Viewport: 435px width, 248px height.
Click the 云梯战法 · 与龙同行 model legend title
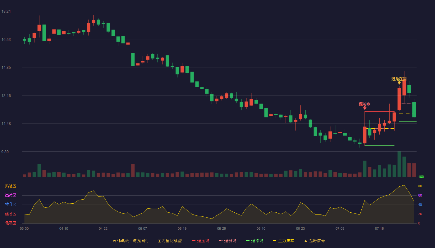[147, 241]
